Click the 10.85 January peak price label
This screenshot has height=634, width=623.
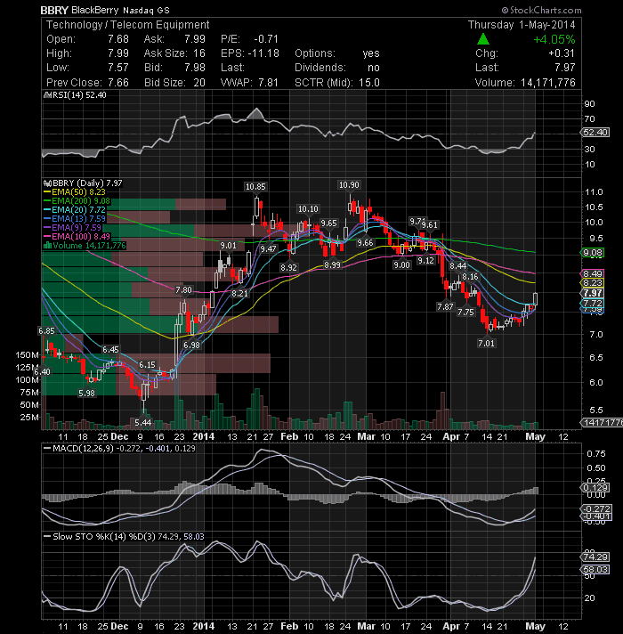click(255, 186)
